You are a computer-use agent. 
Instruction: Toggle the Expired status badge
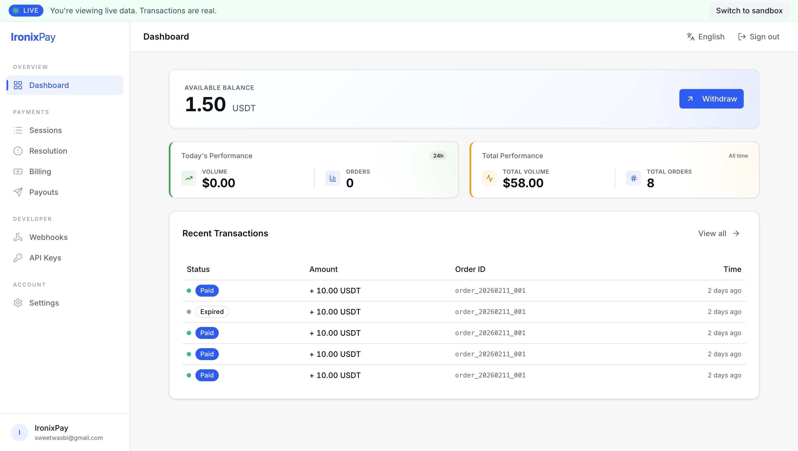tap(212, 312)
